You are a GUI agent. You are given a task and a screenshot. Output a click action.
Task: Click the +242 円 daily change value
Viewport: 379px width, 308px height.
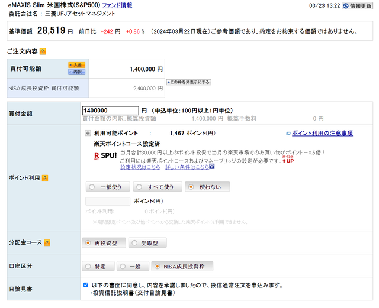[111, 31]
